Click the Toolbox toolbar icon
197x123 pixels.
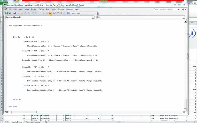click(x=64, y=13)
